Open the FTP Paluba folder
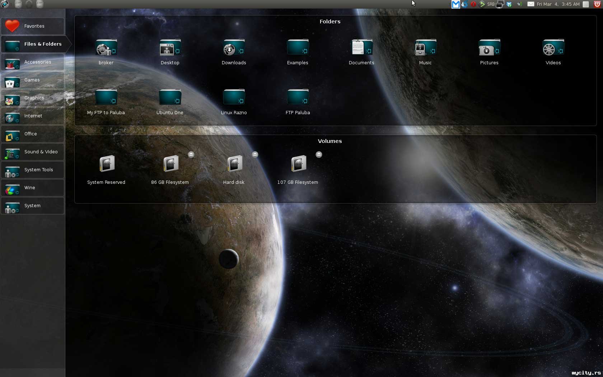 click(x=298, y=101)
